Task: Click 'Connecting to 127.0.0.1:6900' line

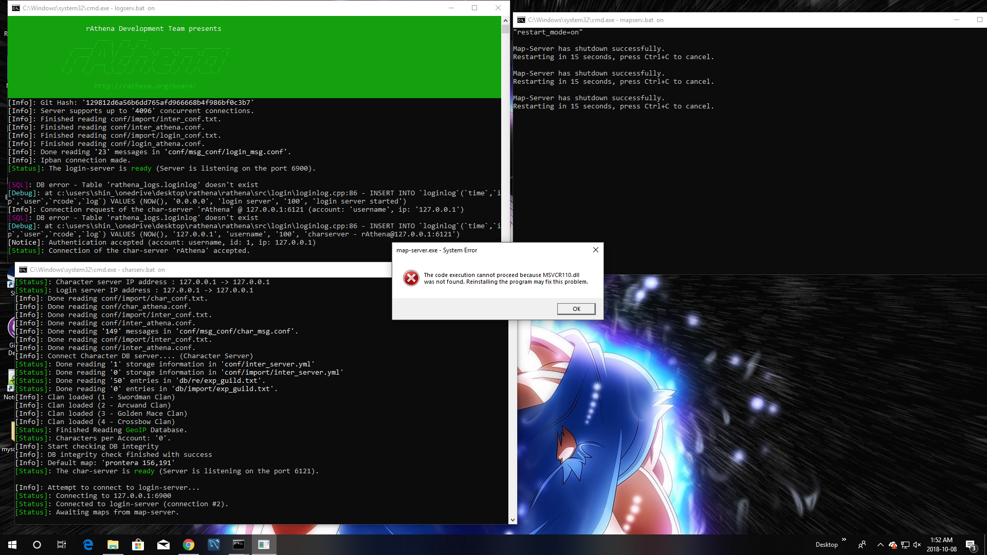Action: coord(93,496)
